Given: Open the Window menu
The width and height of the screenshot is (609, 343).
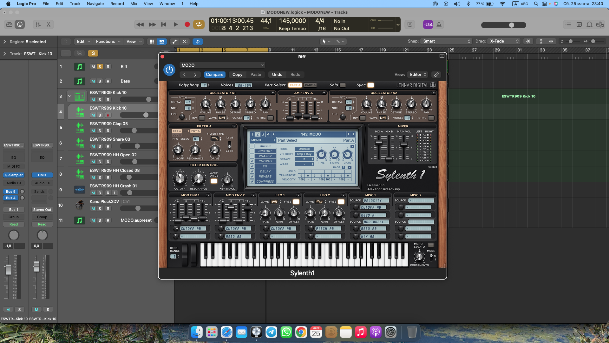Looking at the screenshot, I should [167, 4].
